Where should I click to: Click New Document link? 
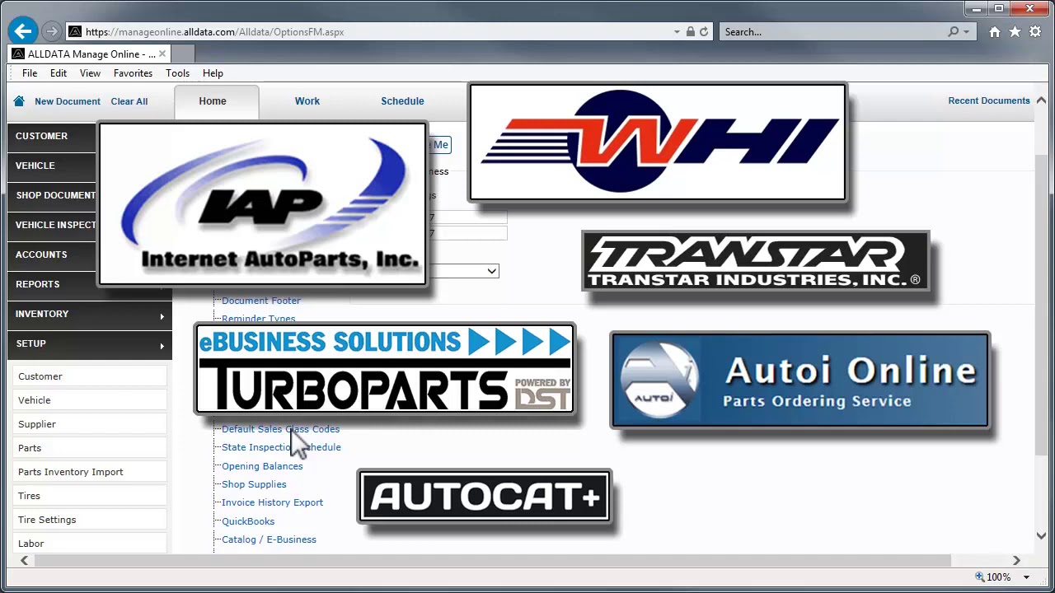point(68,101)
